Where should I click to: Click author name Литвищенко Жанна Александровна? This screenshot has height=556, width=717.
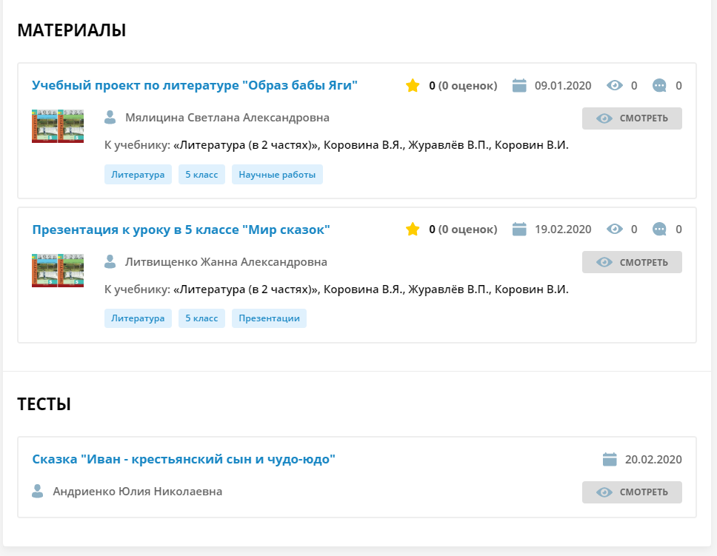pyautogui.click(x=226, y=262)
